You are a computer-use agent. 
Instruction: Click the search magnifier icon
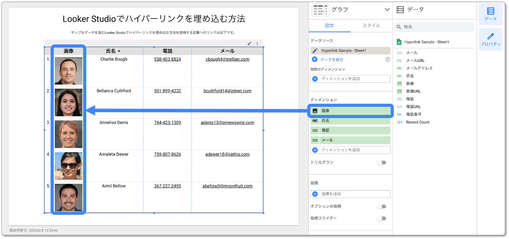(399, 27)
